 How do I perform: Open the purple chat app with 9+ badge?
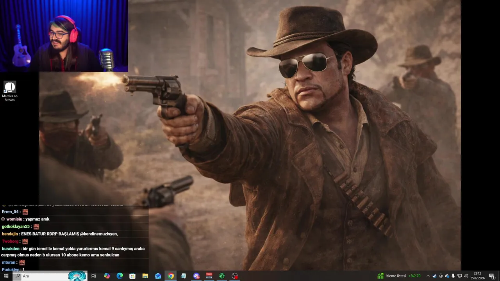click(196, 276)
